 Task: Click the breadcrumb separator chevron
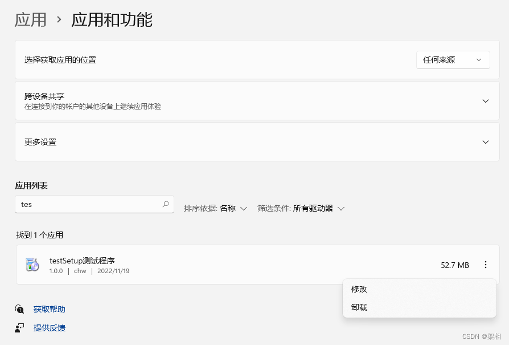[59, 20]
